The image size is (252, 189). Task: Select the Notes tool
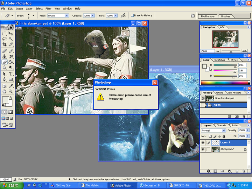[5, 86]
